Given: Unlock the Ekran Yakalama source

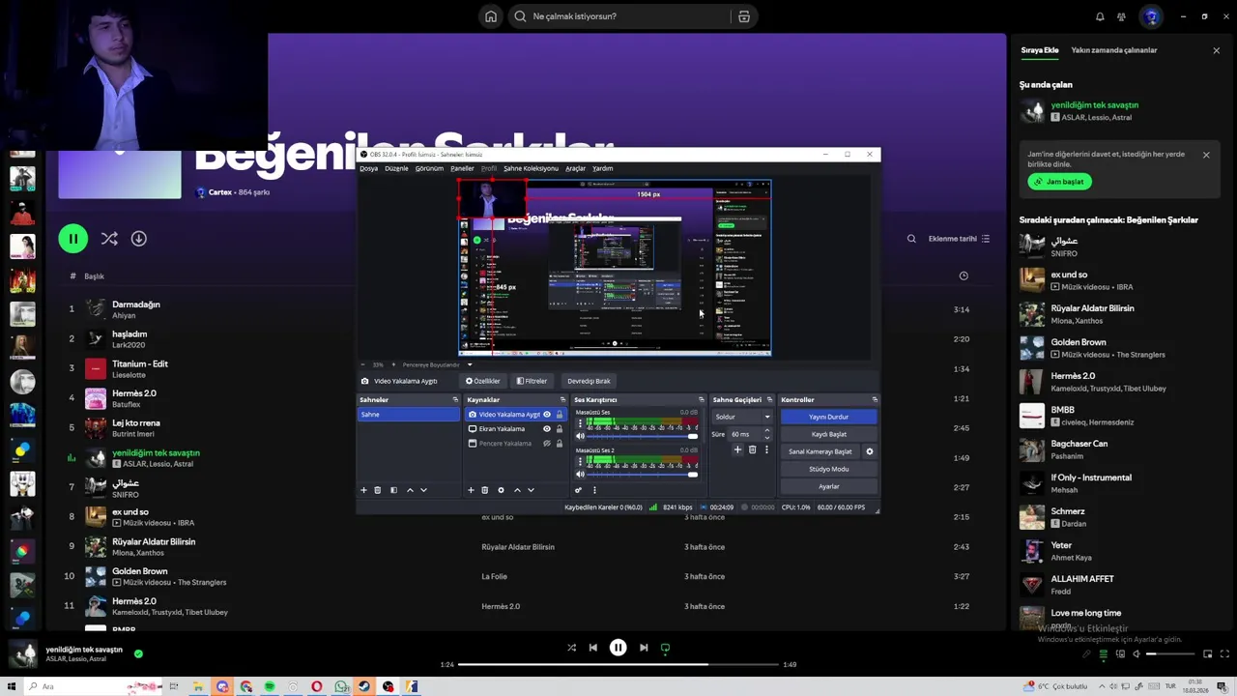Looking at the screenshot, I should pos(559,429).
